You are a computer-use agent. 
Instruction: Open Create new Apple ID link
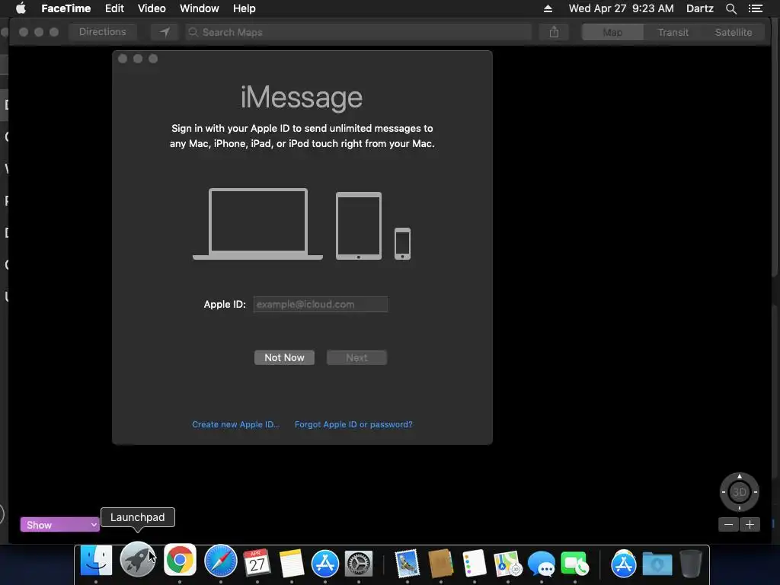[236, 424]
